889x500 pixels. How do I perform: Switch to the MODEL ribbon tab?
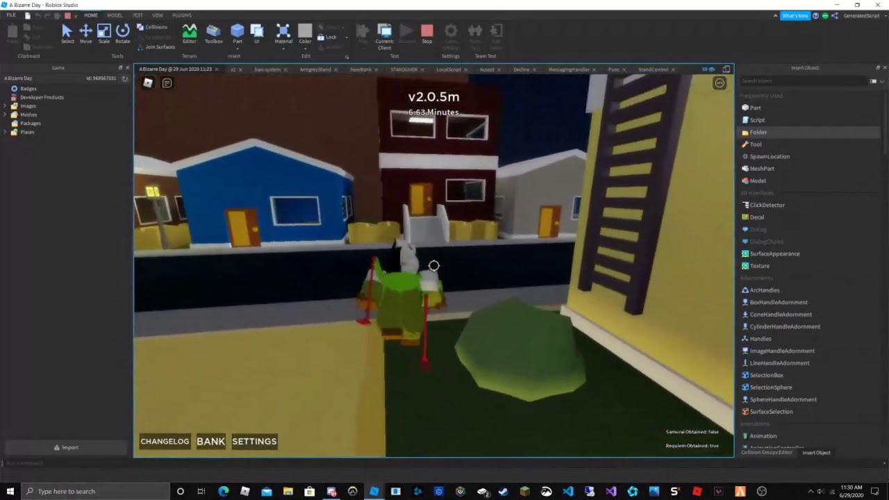(x=115, y=15)
